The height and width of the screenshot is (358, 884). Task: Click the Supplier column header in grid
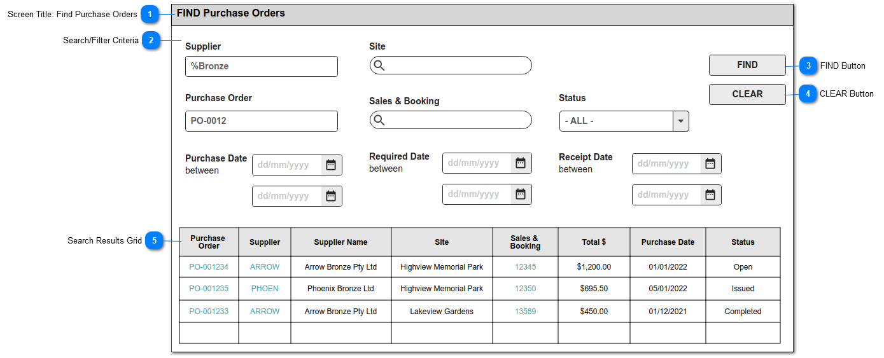tap(265, 242)
